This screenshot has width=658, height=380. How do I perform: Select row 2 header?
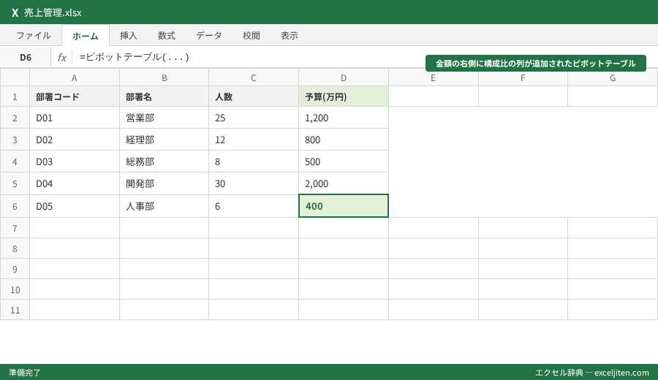click(15, 118)
